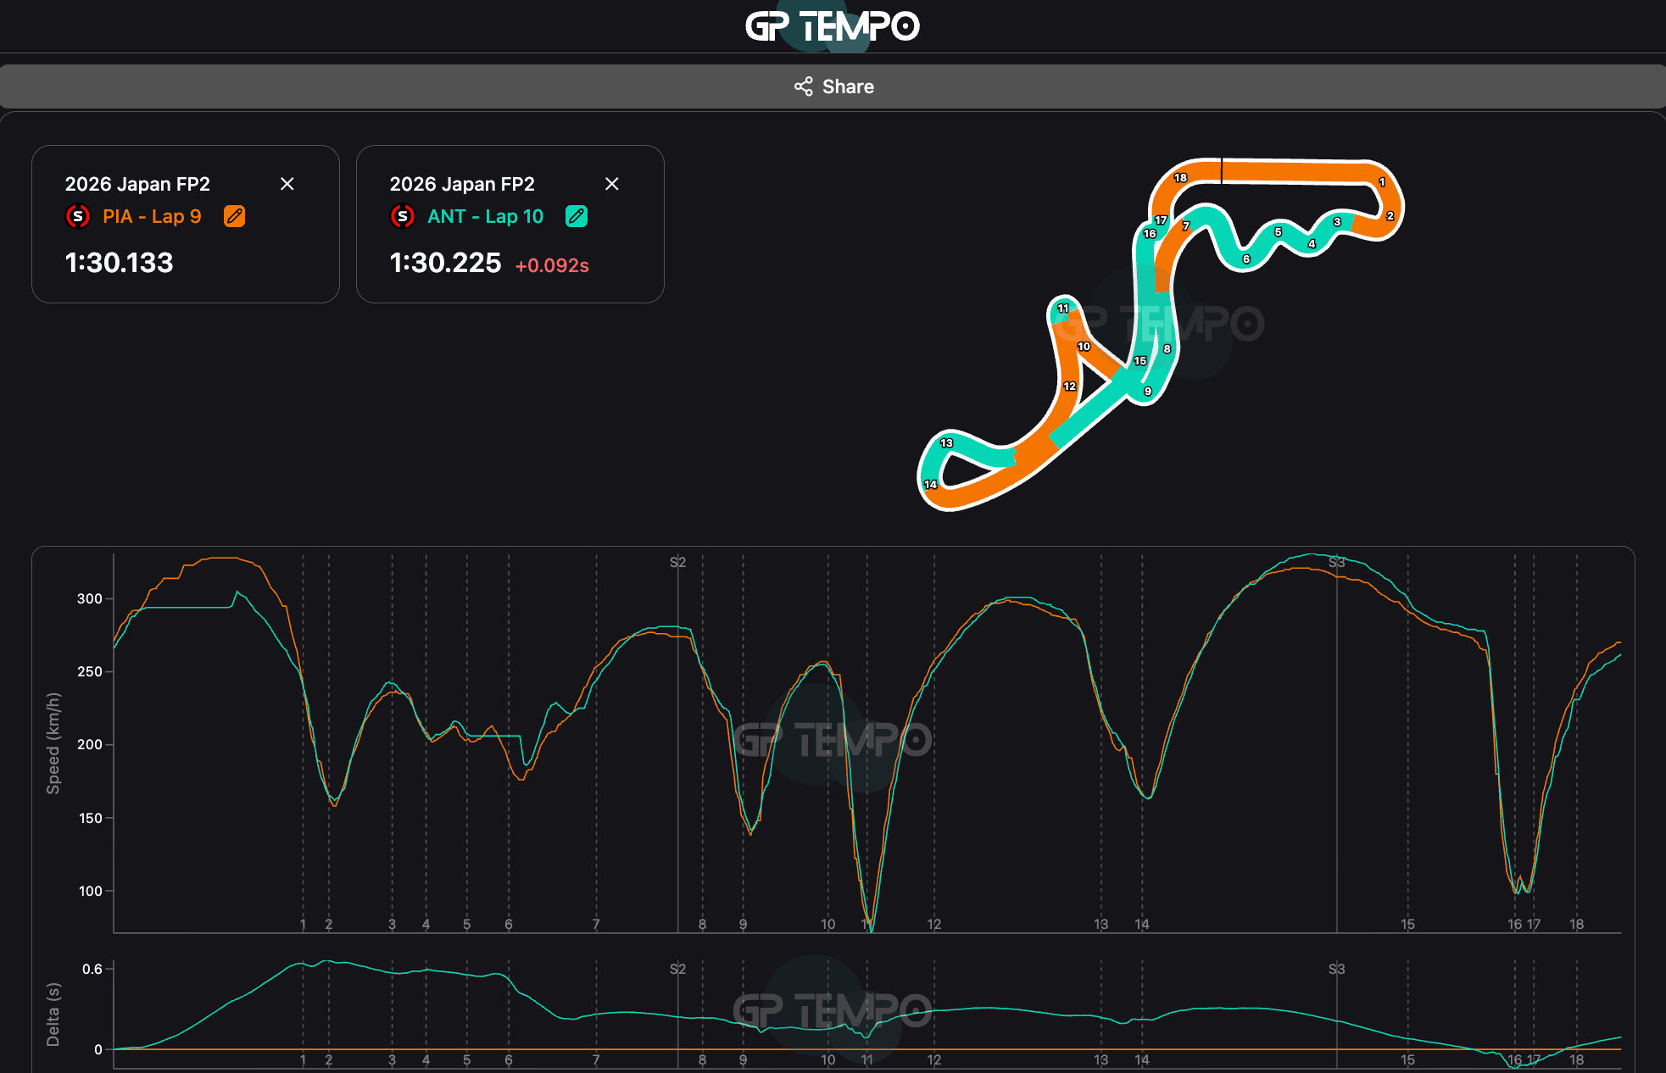This screenshot has height=1073, width=1666.
Task: Open teal pencil edit icon for ANT
Action: point(577,216)
